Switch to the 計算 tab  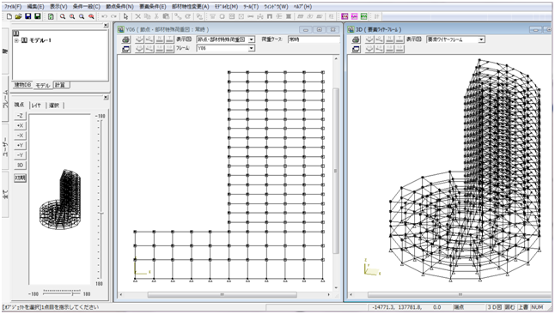coord(61,85)
